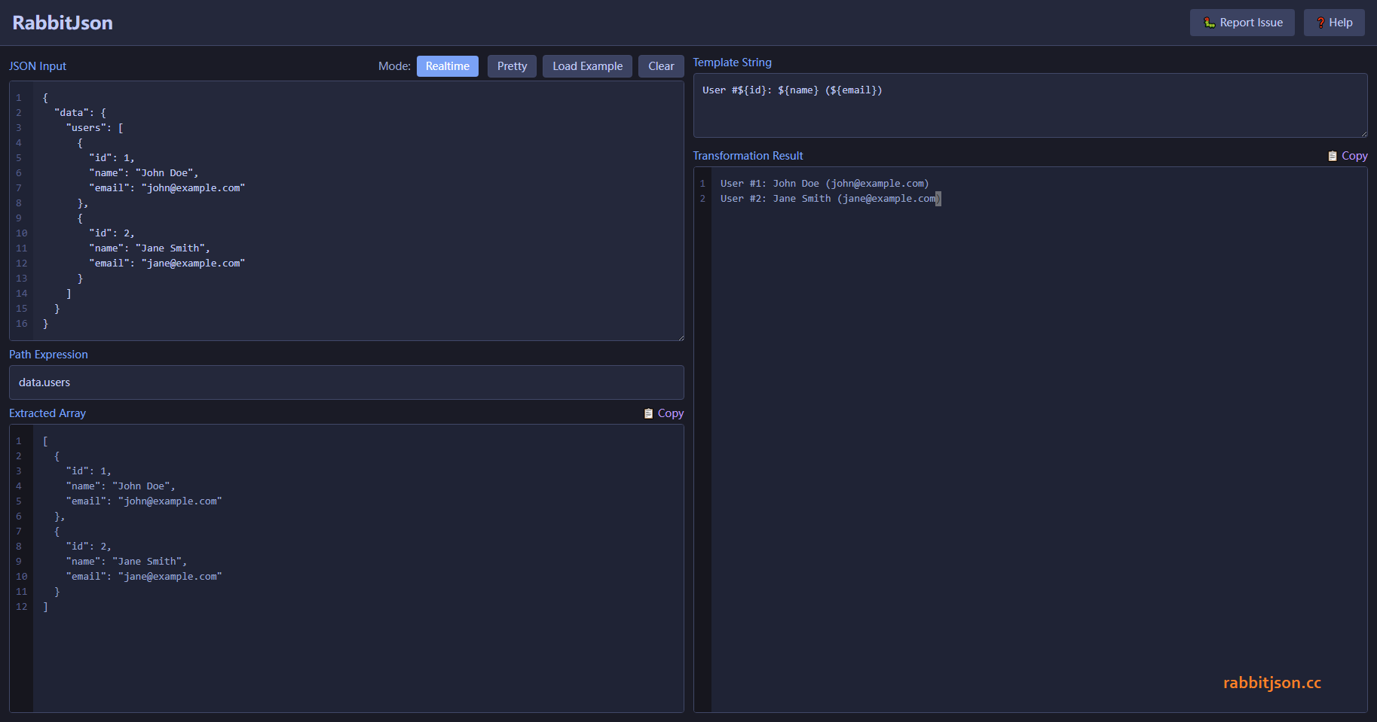
Task: Click clipboard icon next to Extracted Array Copy
Action: point(648,413)
